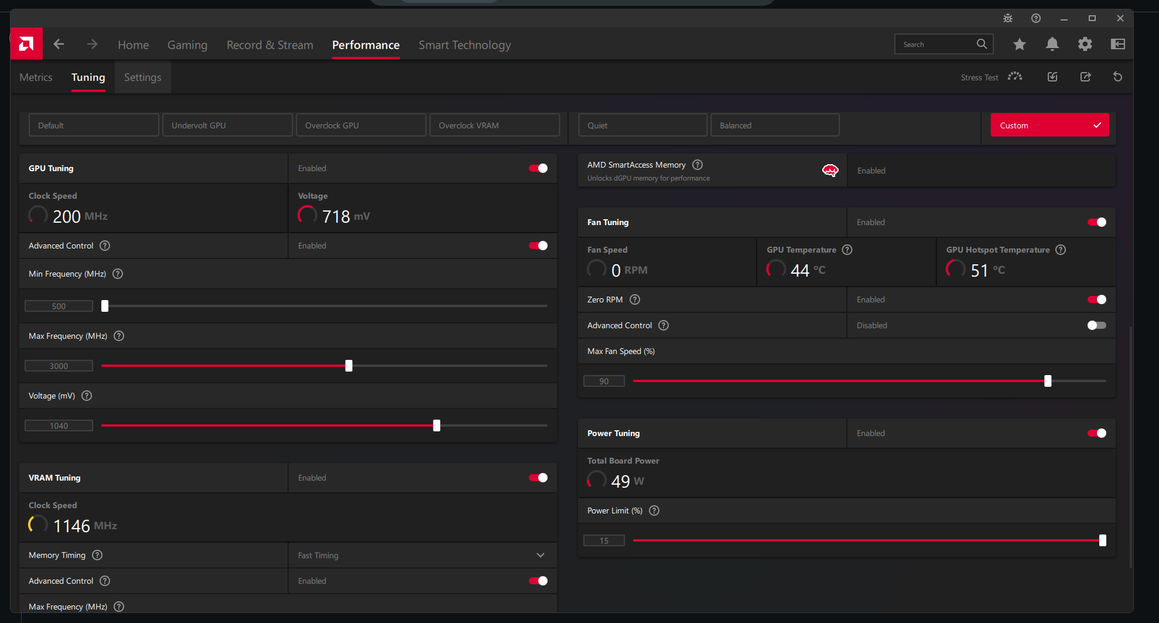Image resolution: width=1159 pixels, height=623 pixels.
Task: Show help for Voltage (mV)
Action: coord(87,396)
